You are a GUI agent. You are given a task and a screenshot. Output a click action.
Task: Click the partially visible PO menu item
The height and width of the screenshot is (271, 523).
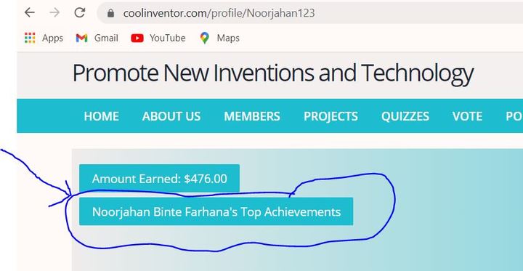[x=514, y=116]
